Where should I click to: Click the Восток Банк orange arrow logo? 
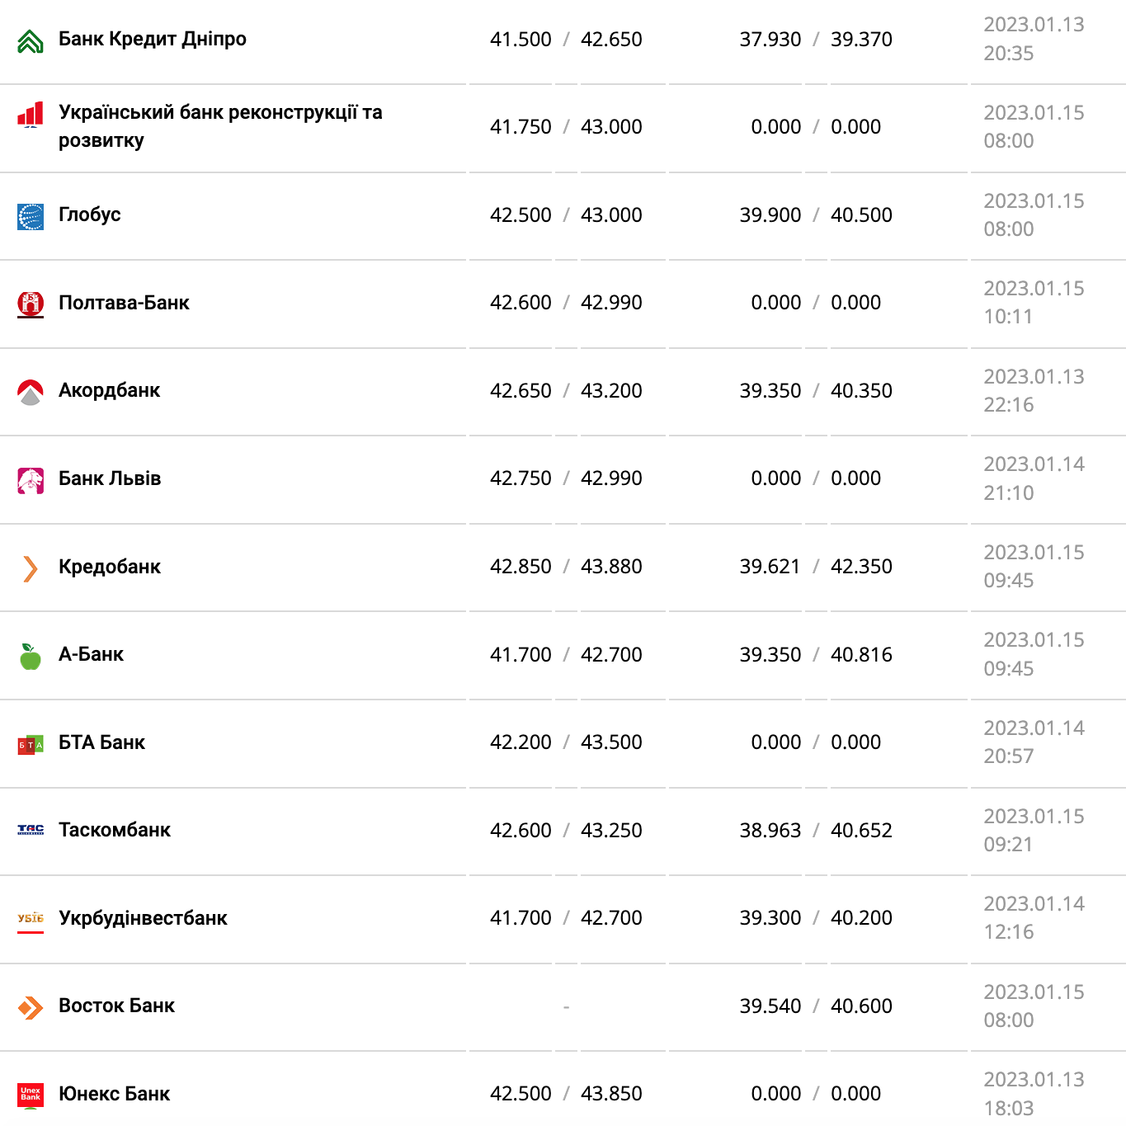(31, 1007)
